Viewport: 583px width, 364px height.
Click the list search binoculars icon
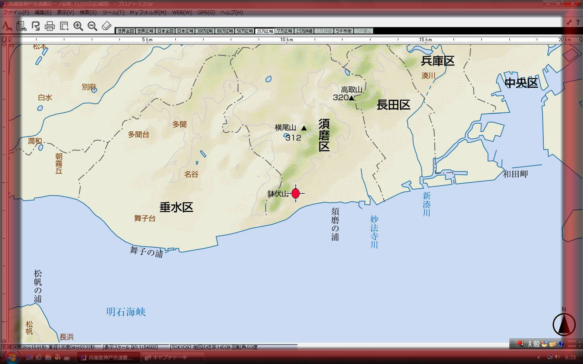[21, 26]
